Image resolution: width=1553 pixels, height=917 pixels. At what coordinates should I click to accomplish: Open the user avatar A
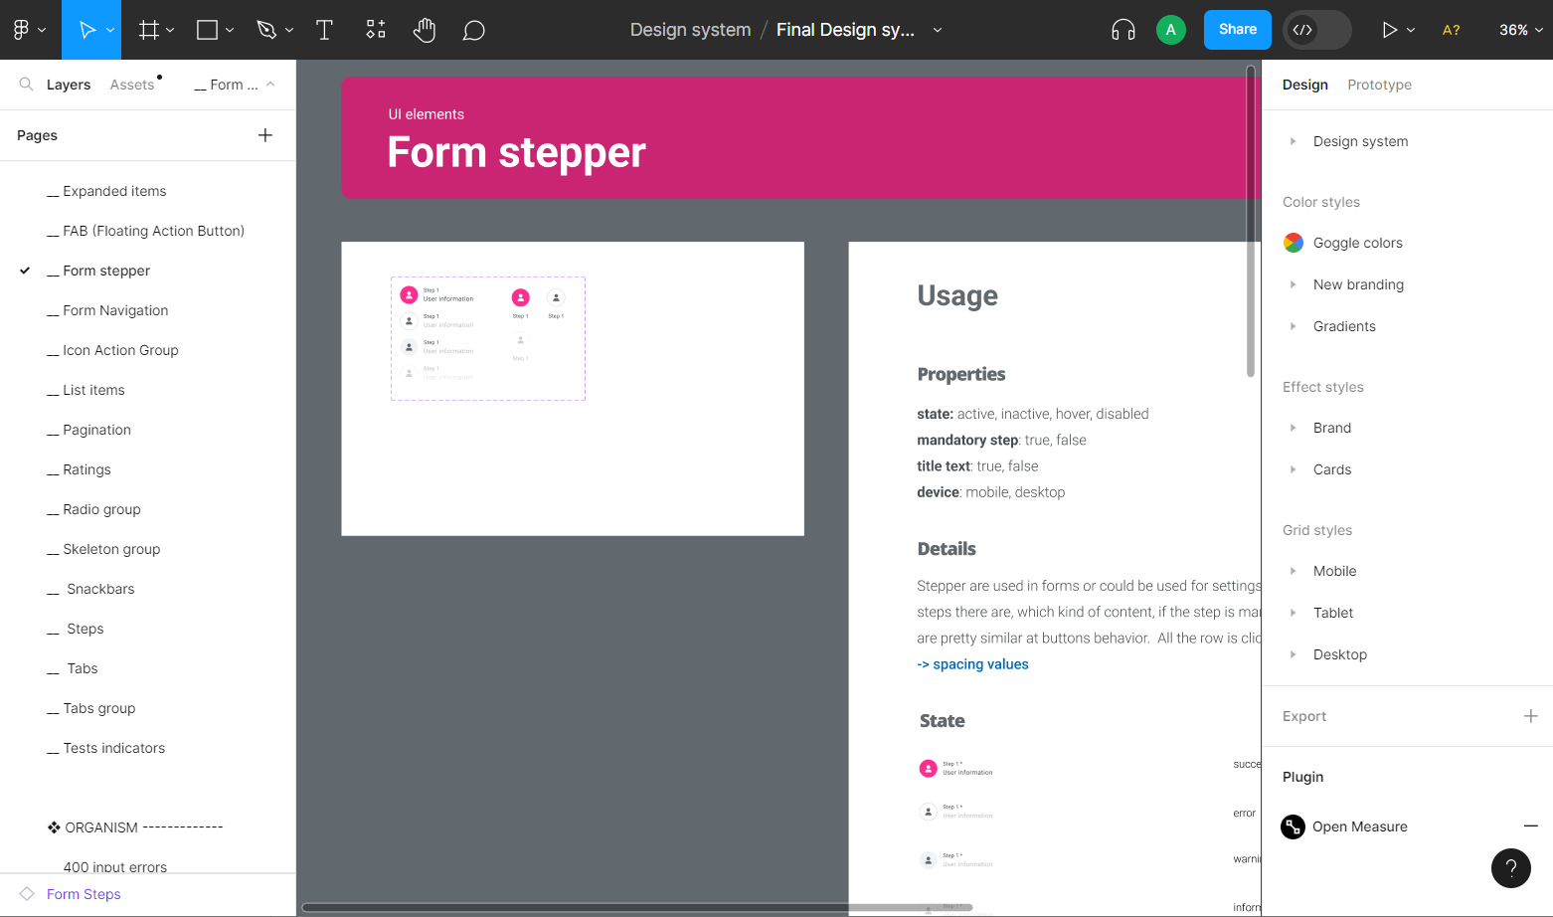pyautogui.click(x=1171, y=30)
